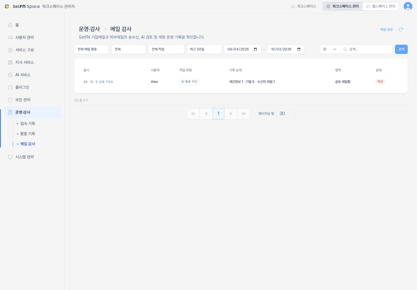The width and height of the screenshot is (417, 290).
Task: Click the blue 검색 button
Action: tap(401, 49)
